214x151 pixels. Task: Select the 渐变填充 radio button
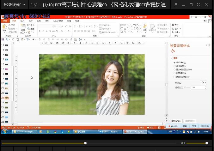(x=174, y=66)
